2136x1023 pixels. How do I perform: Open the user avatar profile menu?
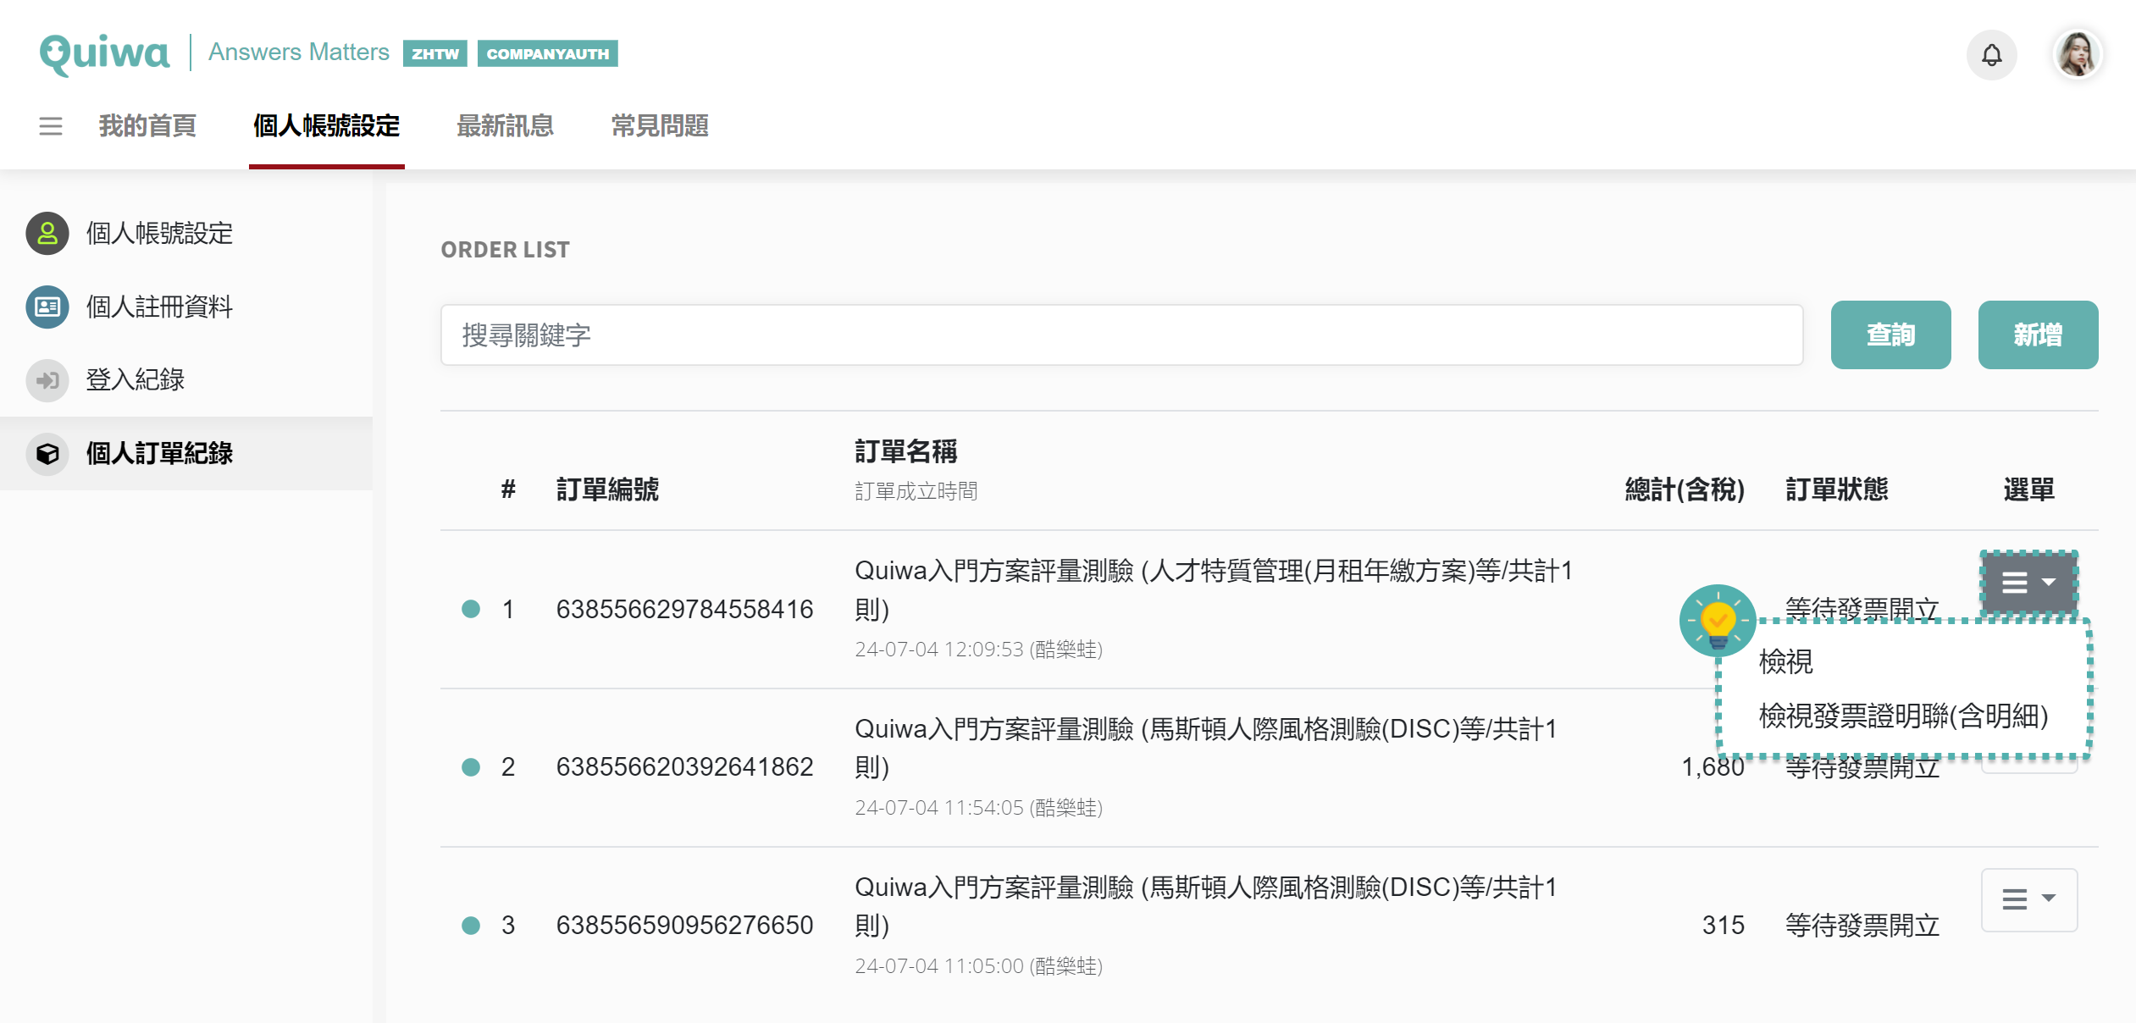click(x=2076, y=55)
